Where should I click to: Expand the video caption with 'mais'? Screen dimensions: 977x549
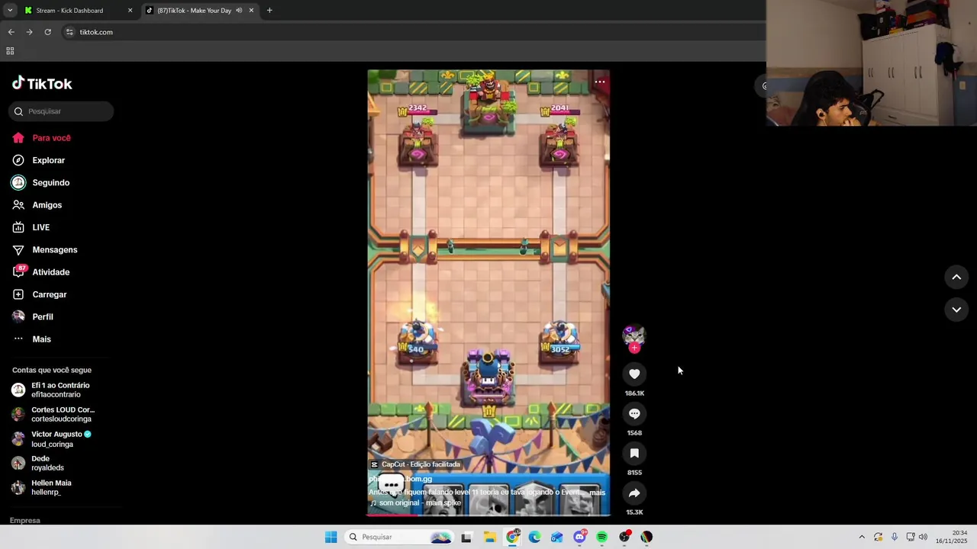pos(597,493)
